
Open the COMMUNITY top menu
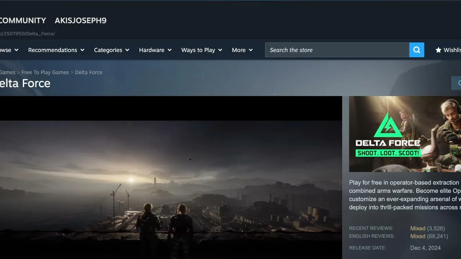click(23, 21)
